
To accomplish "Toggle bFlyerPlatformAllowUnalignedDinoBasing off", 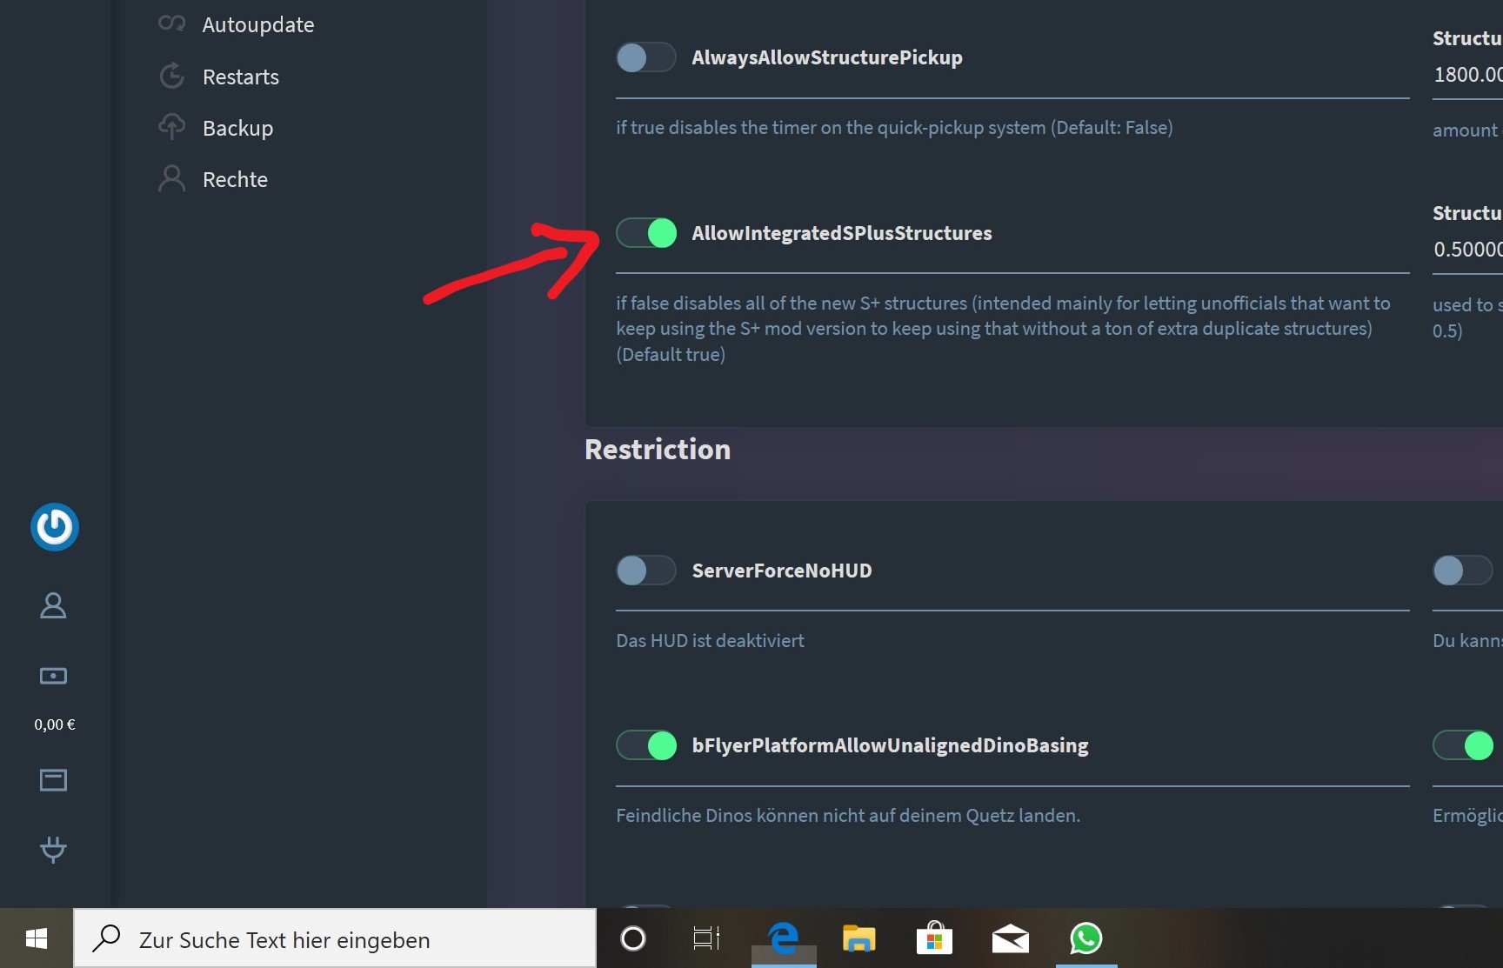I will (646, 745).
